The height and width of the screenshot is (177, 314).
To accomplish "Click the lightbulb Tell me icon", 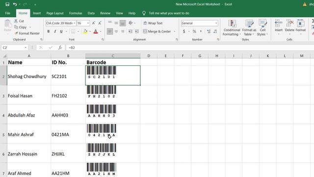I will pyautogui.click(x=144, y=13).
